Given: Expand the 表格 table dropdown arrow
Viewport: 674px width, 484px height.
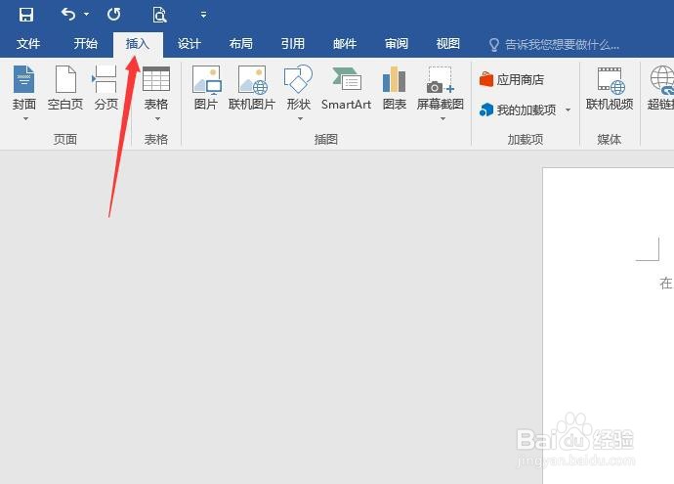Looking at the screenshot, I should [157, 118].
